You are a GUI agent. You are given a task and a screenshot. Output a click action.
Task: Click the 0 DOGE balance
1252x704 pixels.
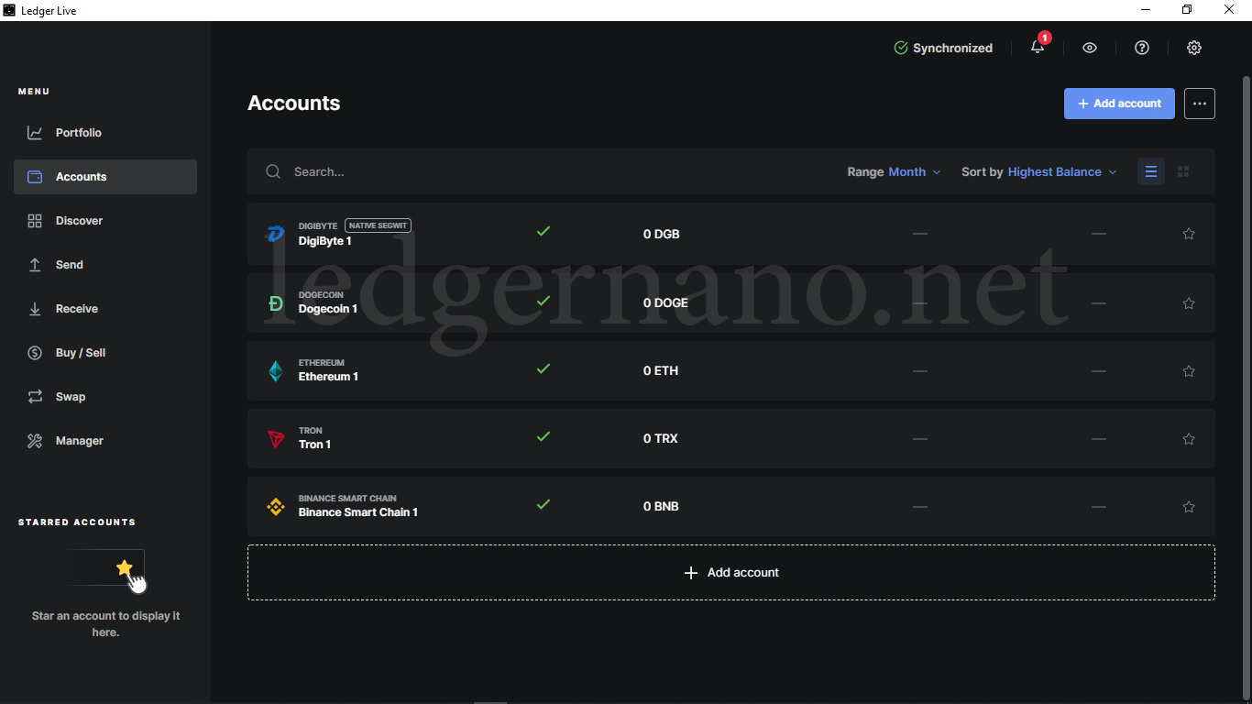(x=665, y=302)
